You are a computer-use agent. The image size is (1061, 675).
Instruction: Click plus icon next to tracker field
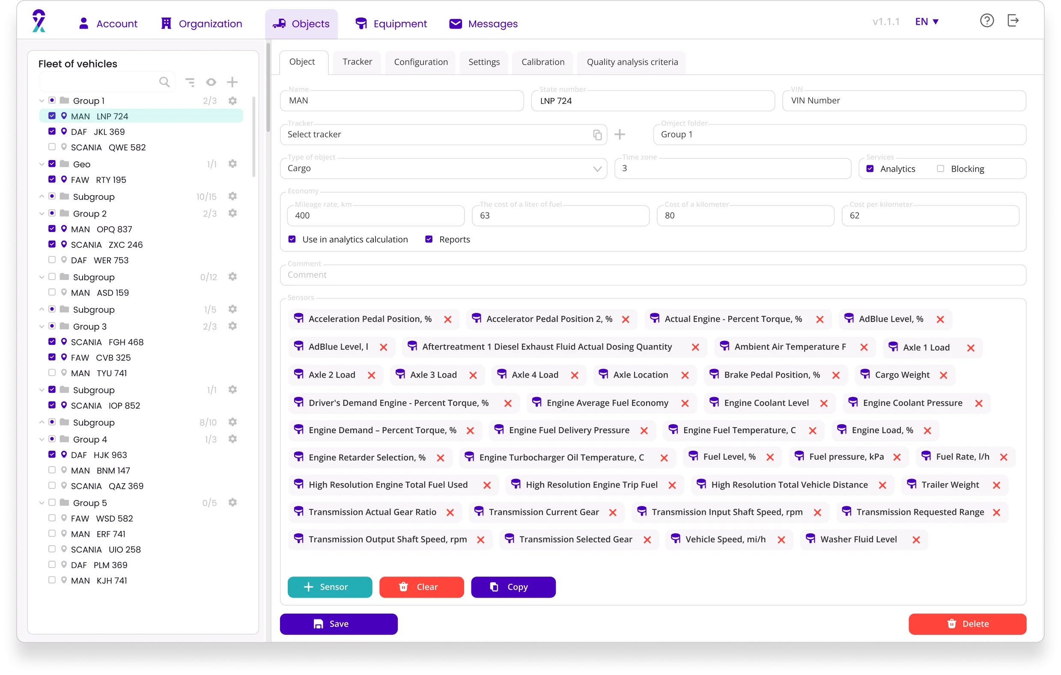tap(620, 134)
